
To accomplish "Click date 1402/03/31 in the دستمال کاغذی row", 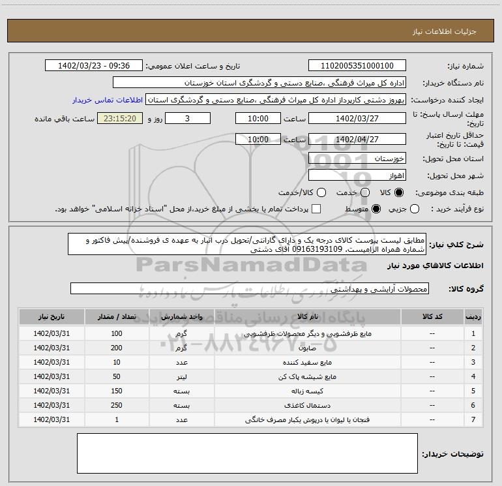I will (x=52, y=405).
